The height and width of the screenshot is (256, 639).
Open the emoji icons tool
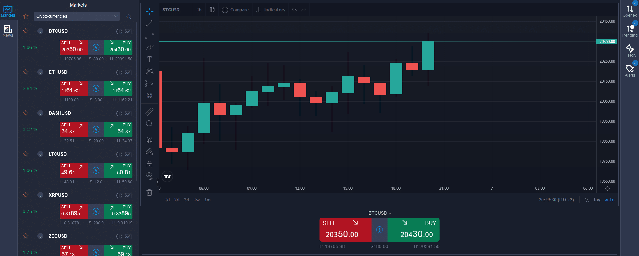click(x=149, y=96)
